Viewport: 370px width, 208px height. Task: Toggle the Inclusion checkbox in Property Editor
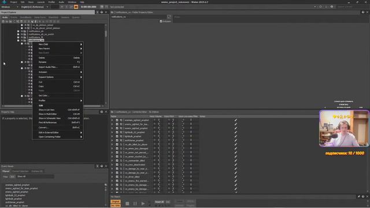pos(161,21)
